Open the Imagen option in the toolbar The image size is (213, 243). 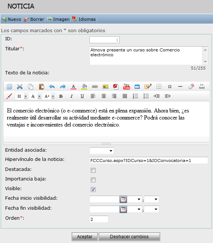(58, 19)
